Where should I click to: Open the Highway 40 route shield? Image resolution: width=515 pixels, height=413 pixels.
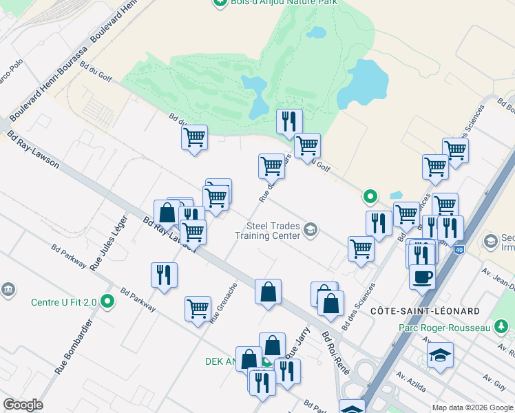(459, 250)
